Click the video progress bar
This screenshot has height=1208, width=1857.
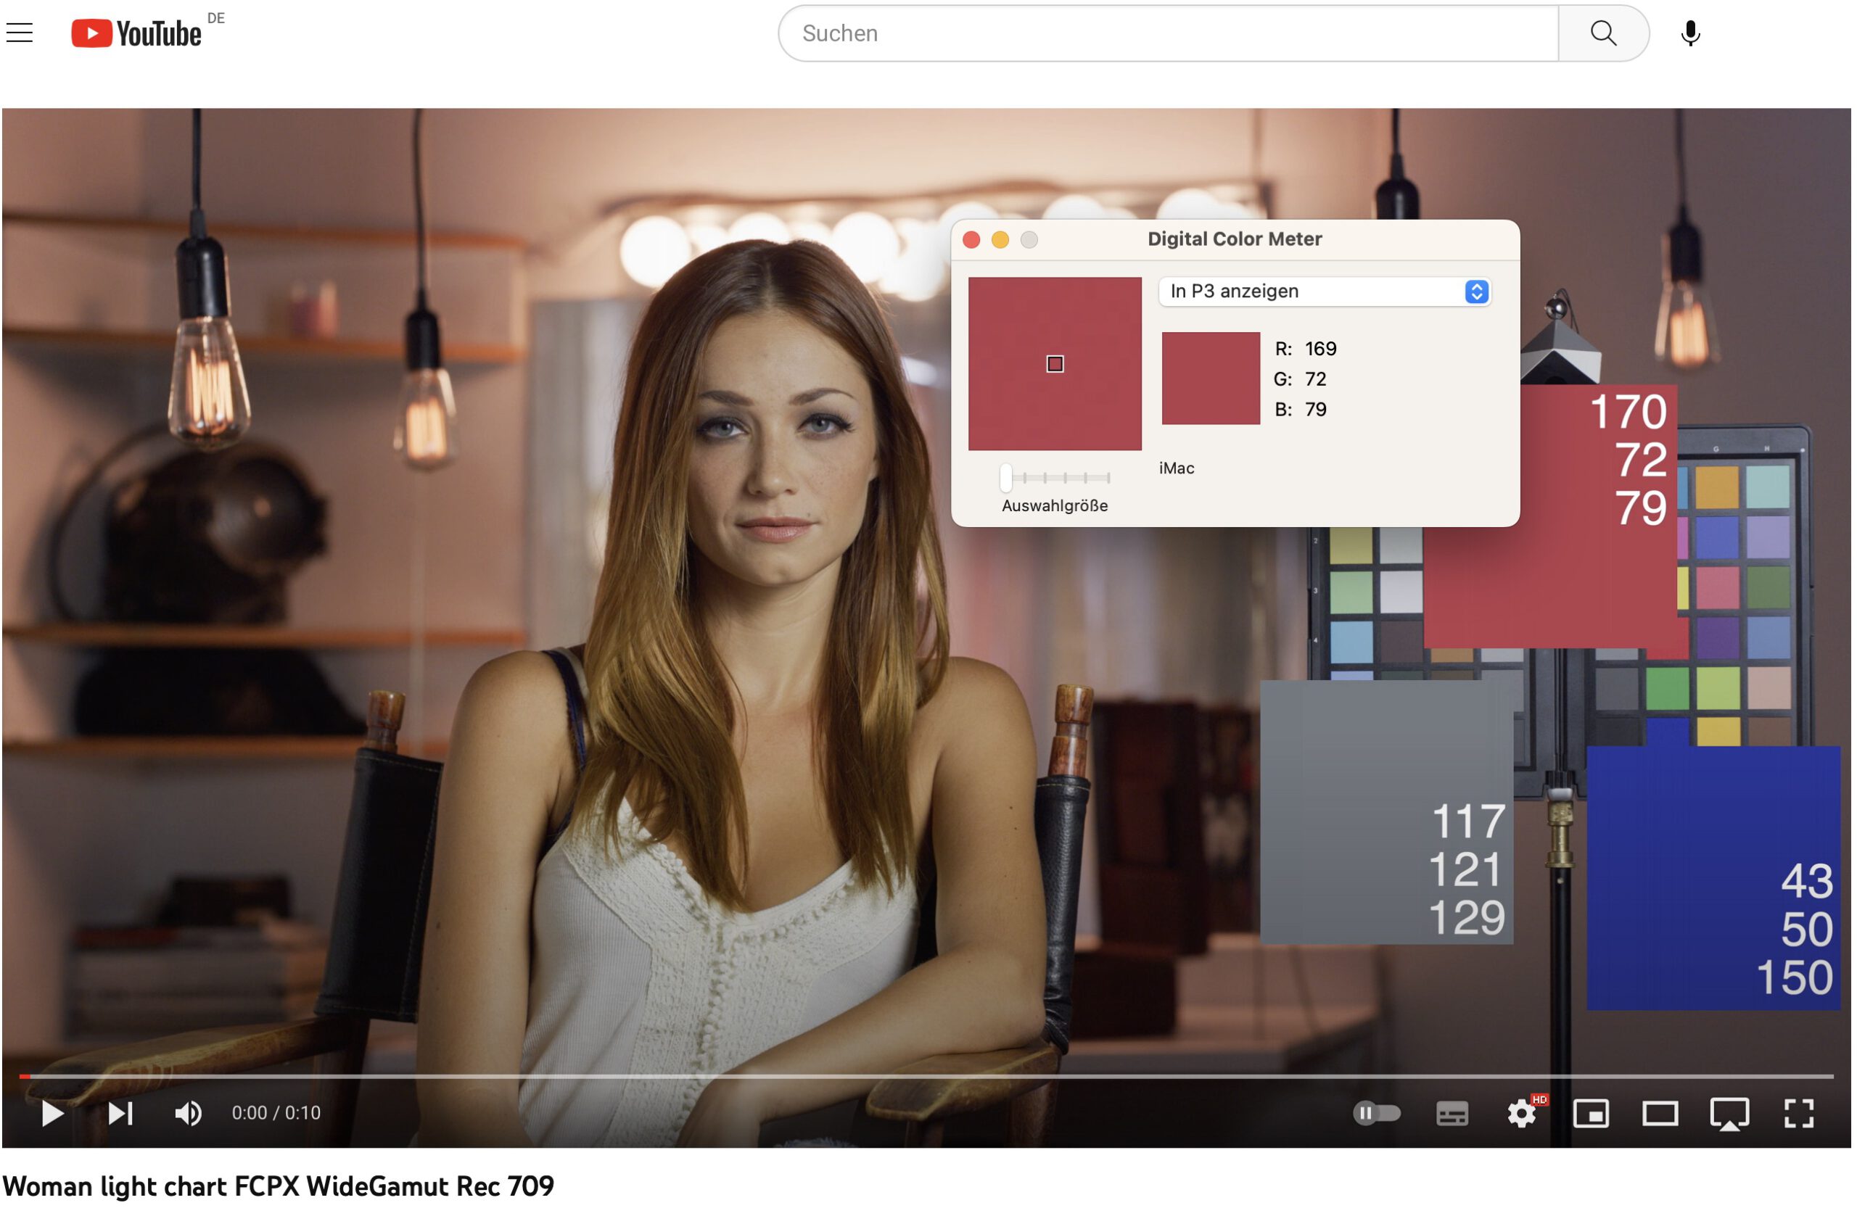926,1076
